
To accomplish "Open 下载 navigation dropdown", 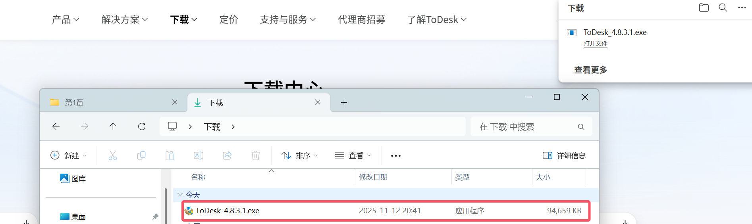I will pyautogui.click(x=183, y=19).
